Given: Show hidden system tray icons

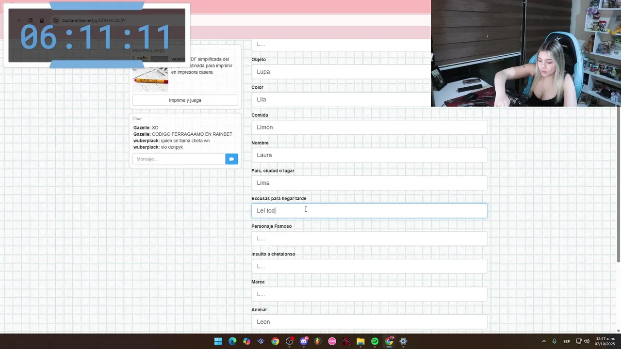Looking at the screenshot, I should (x=544, y=341).
